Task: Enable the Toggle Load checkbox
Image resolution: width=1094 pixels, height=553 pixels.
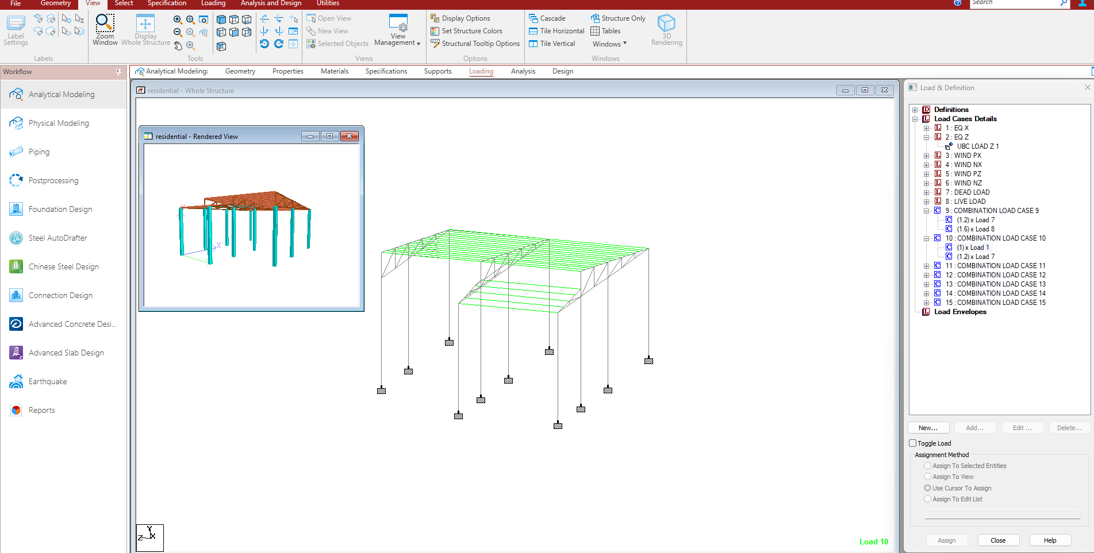Action: [912, 443]
